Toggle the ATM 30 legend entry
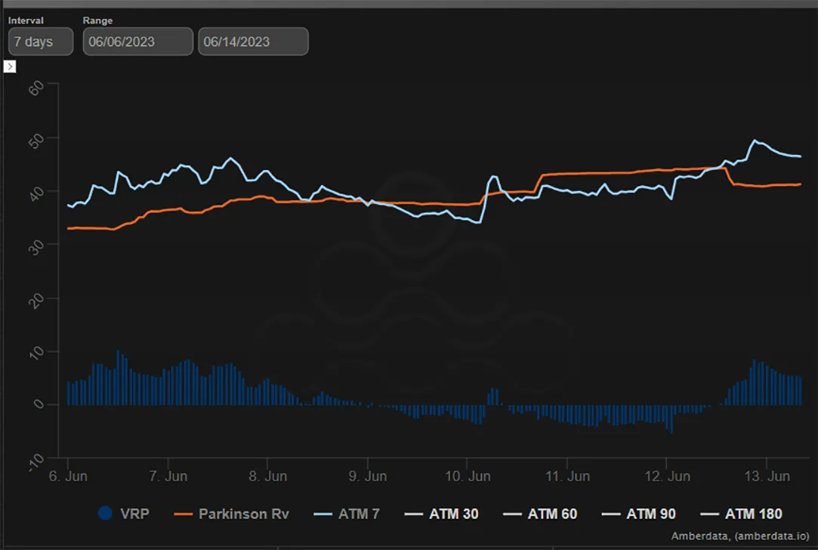 tap(441, 514)
